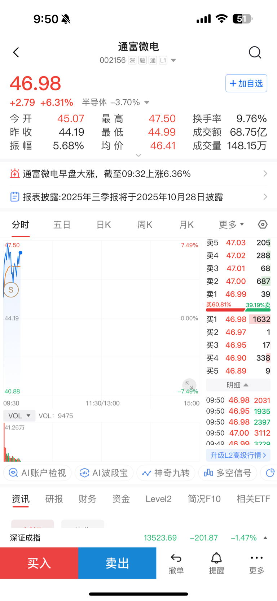Tap the 融 margin badge

tap(142, 60)
